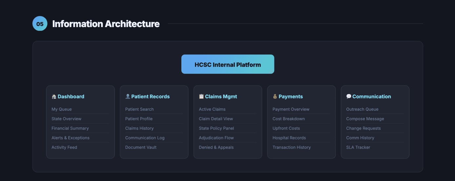This screenshot has height=181, width=455.
Task: Click the house icon beside Dashboard
Action: pos(54,97)
